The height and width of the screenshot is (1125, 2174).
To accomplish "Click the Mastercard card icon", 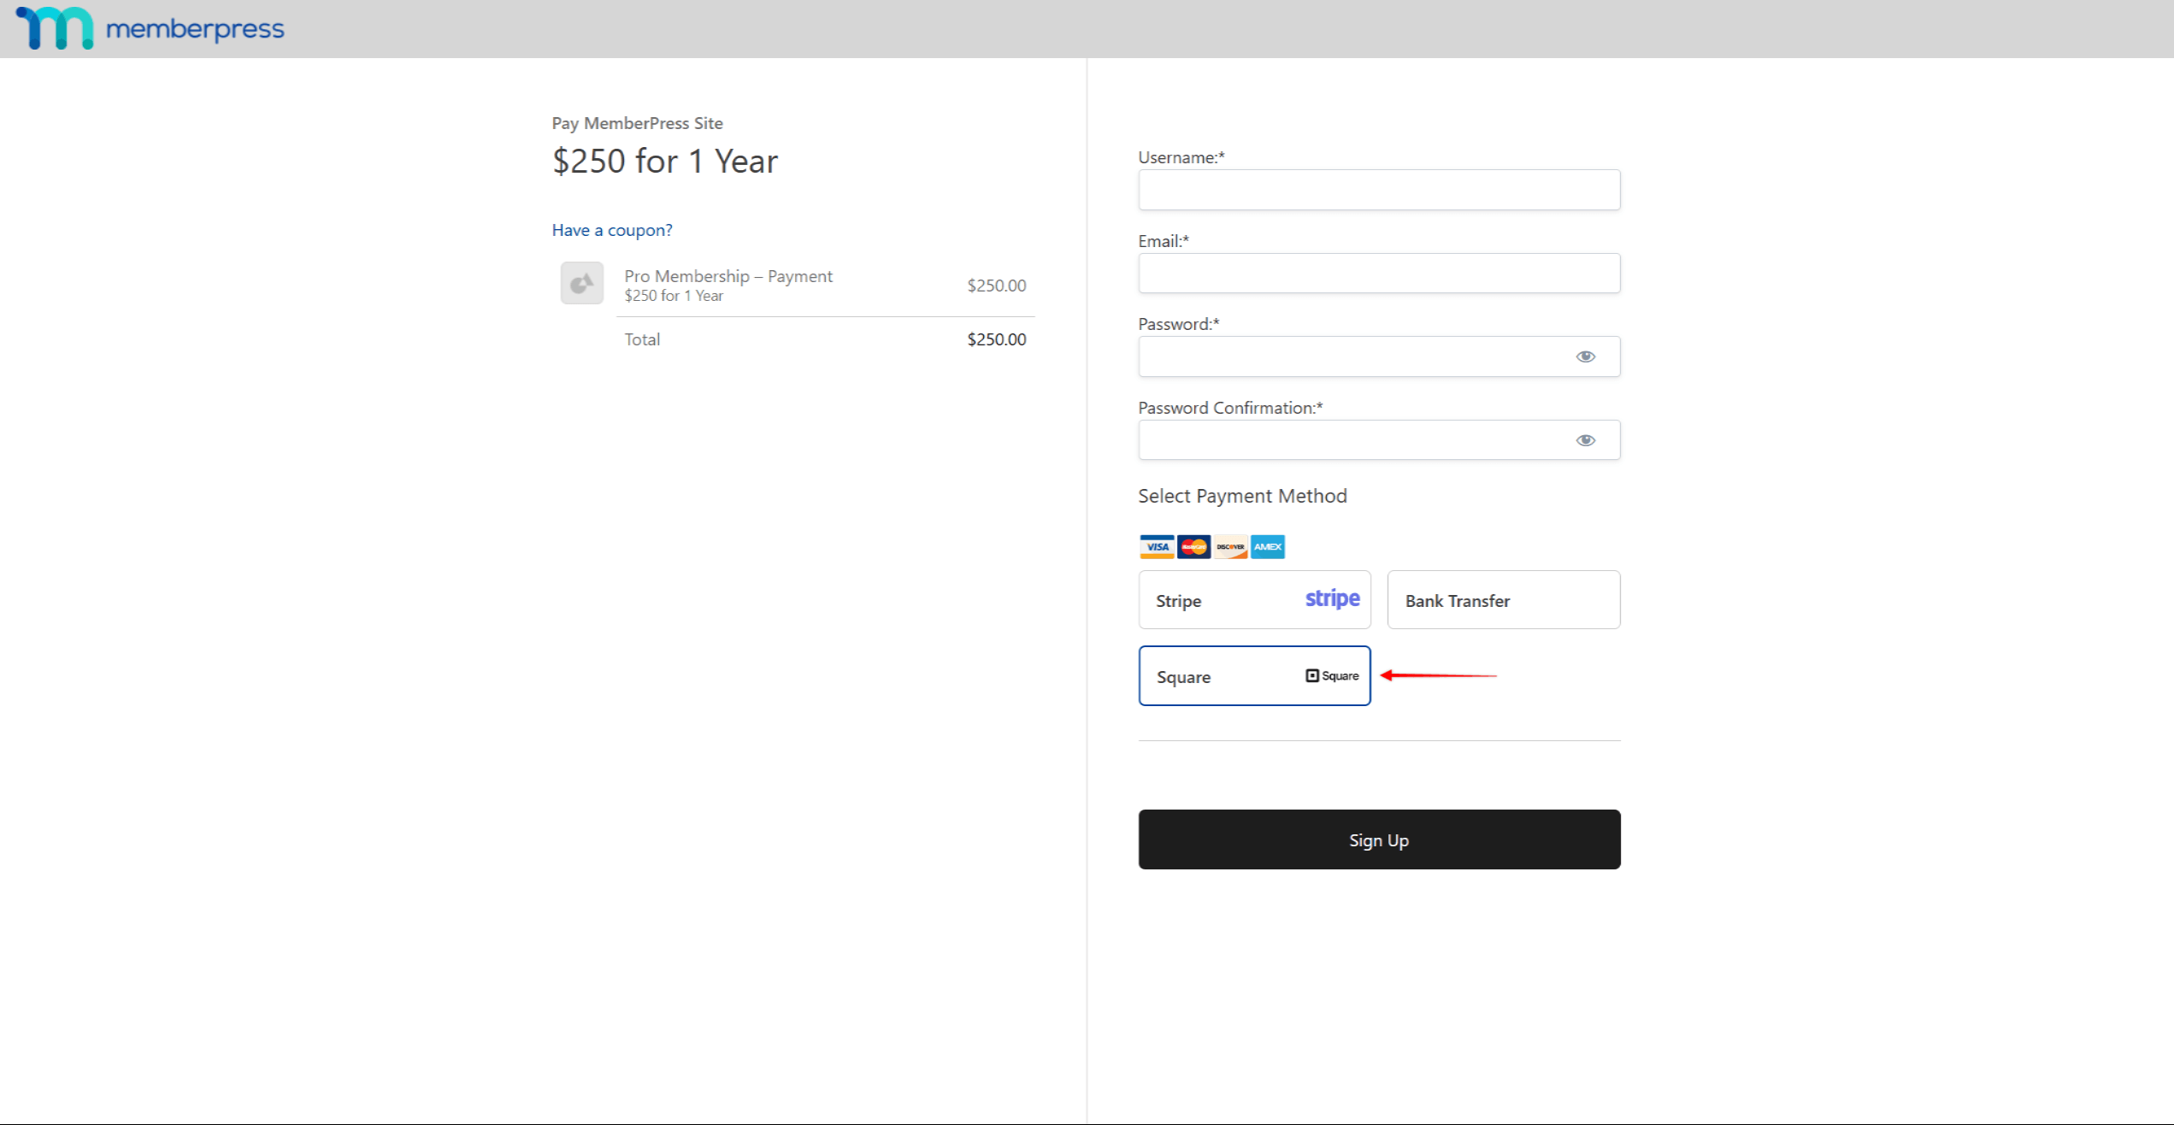I will pyautogui.click(x=1193, y=547).
